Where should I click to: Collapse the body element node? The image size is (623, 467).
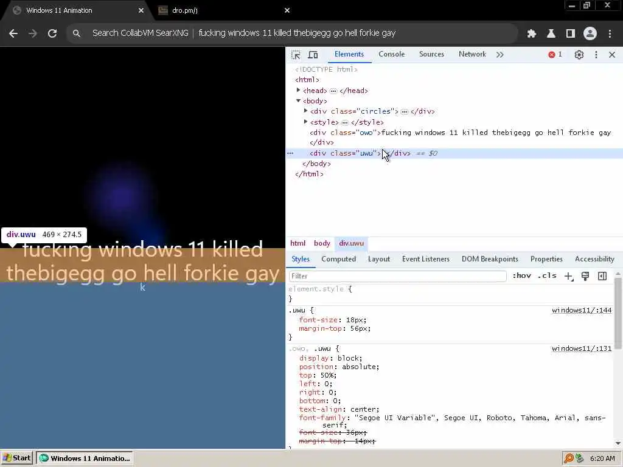(x=298, y=101)
